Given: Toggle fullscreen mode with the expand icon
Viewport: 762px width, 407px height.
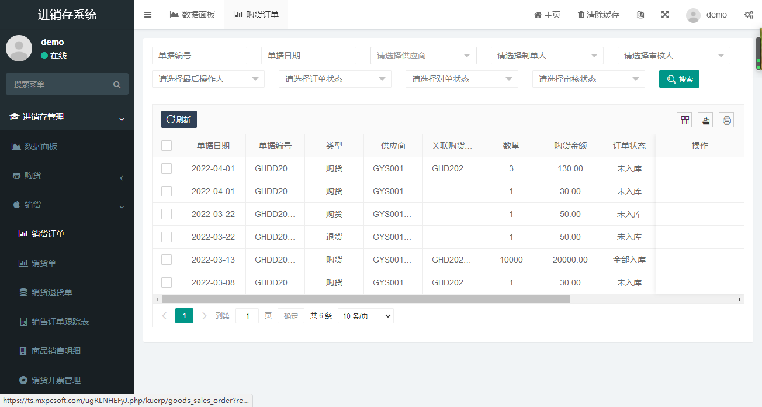Looking at the screenshot, I should click(x=665, y=15).
